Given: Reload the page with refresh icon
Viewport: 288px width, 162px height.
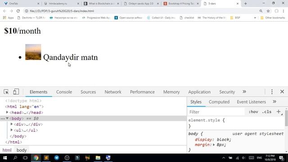Looking at the screenshot, I should [18, 11].
